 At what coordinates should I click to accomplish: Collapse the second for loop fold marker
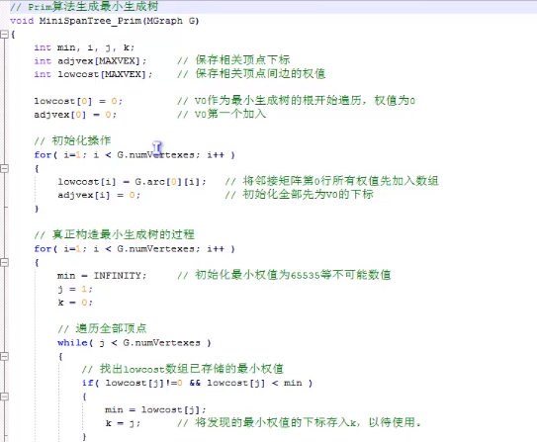(x=4, y=263)
